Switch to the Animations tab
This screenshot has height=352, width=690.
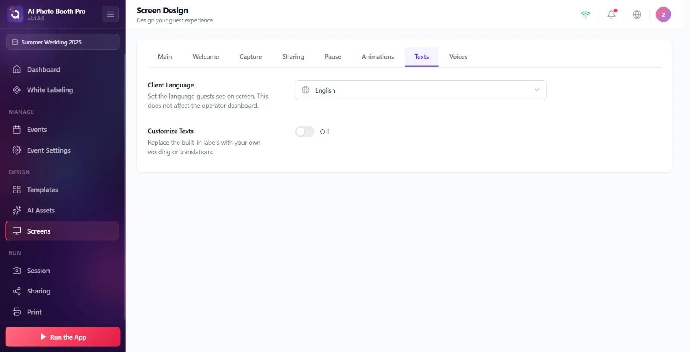(378, 57)
